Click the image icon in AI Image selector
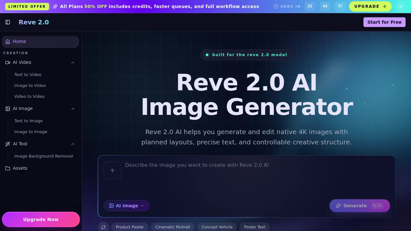Image resolution: width=411 pixels, height=231 pixels. click(111, 206)
